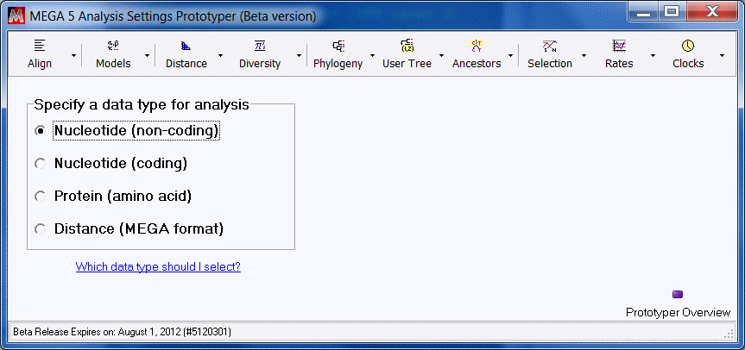Screen dimensions: 745x350
Task: Click the 'Beta Release Expires on' status text
Action: click(122, 332)
